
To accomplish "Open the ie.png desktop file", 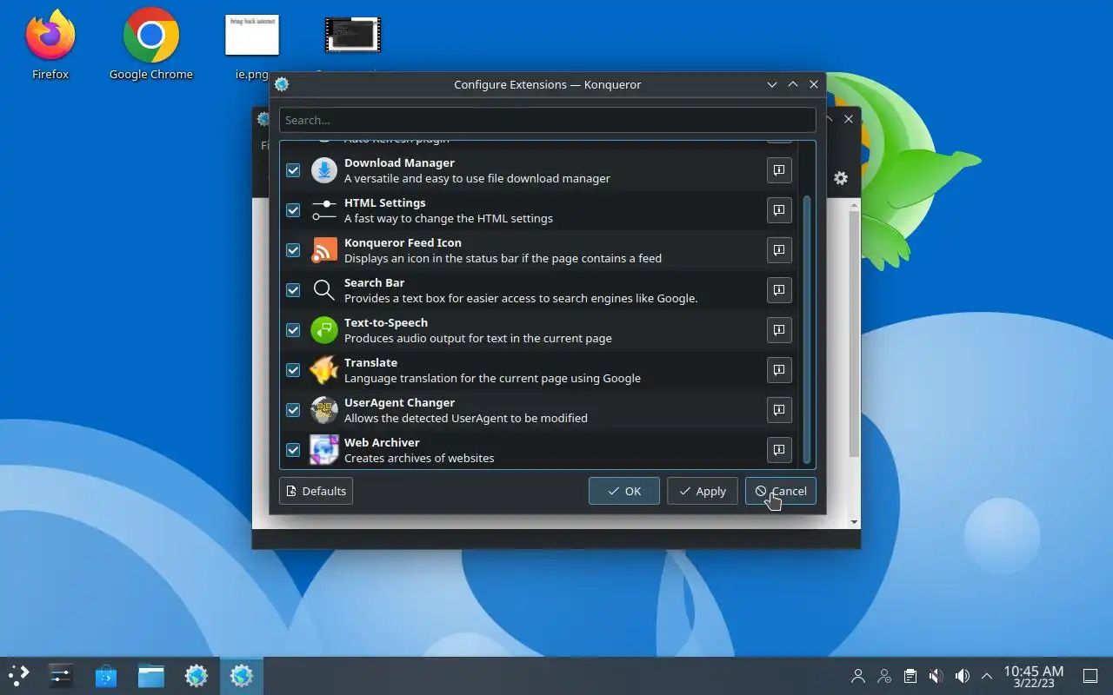I will point(252,45).
